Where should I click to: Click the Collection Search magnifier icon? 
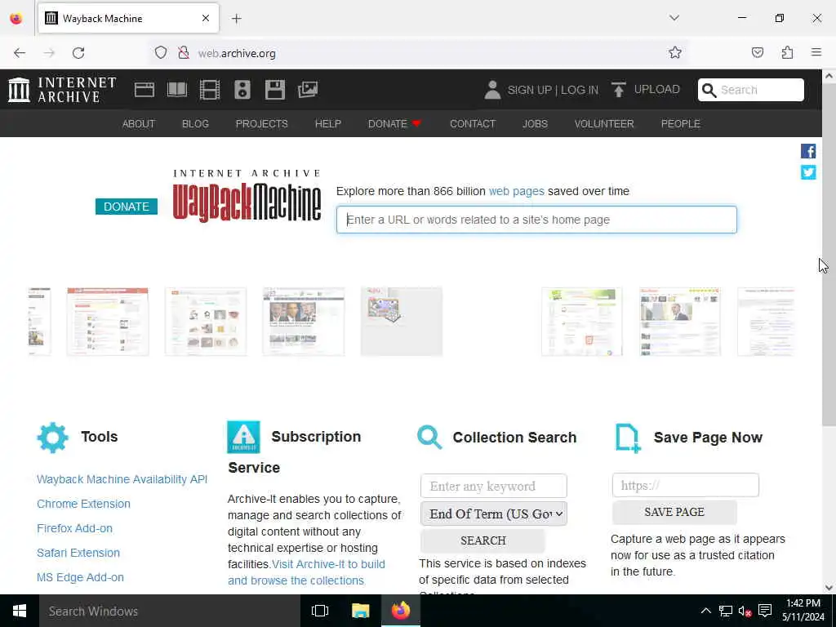tap(429, 438)
